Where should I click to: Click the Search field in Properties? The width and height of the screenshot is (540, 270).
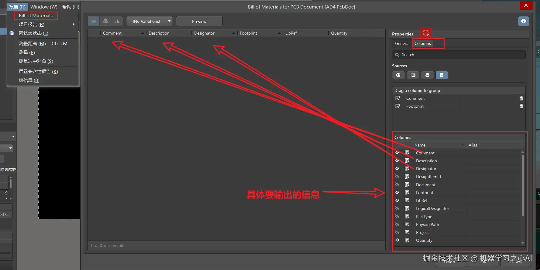(459, 55)
